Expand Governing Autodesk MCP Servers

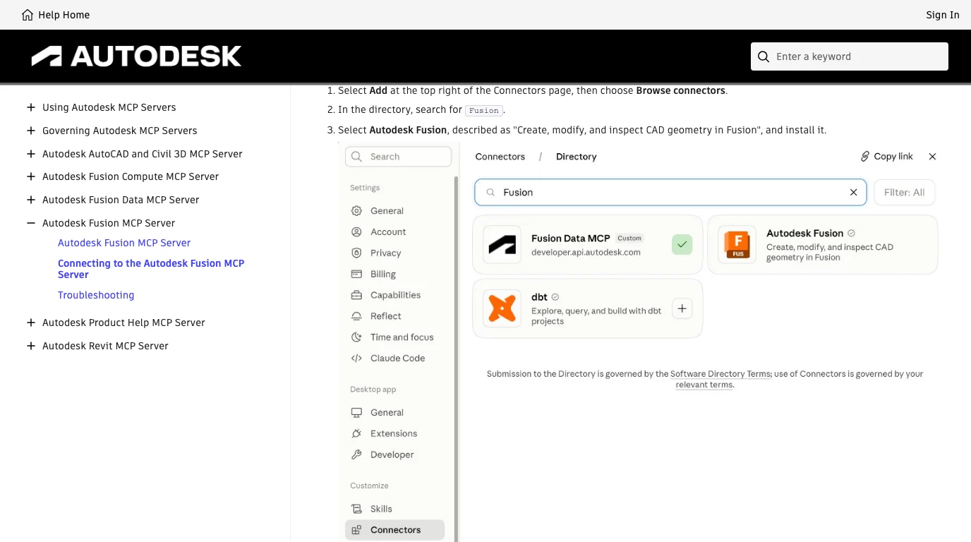(x=30, y=131)
